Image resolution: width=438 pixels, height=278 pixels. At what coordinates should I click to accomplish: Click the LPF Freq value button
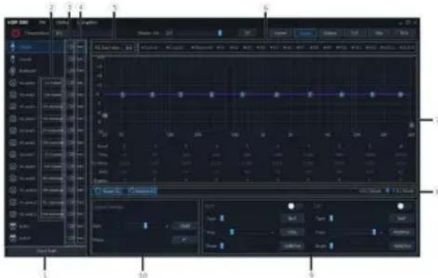click(x=402, y=232)
